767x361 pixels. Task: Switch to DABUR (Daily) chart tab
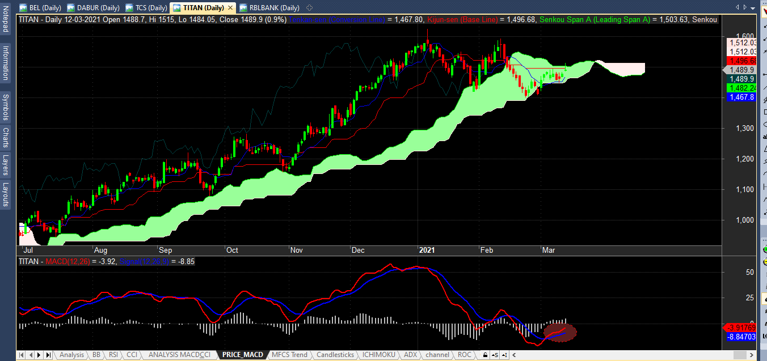point(93,8)
